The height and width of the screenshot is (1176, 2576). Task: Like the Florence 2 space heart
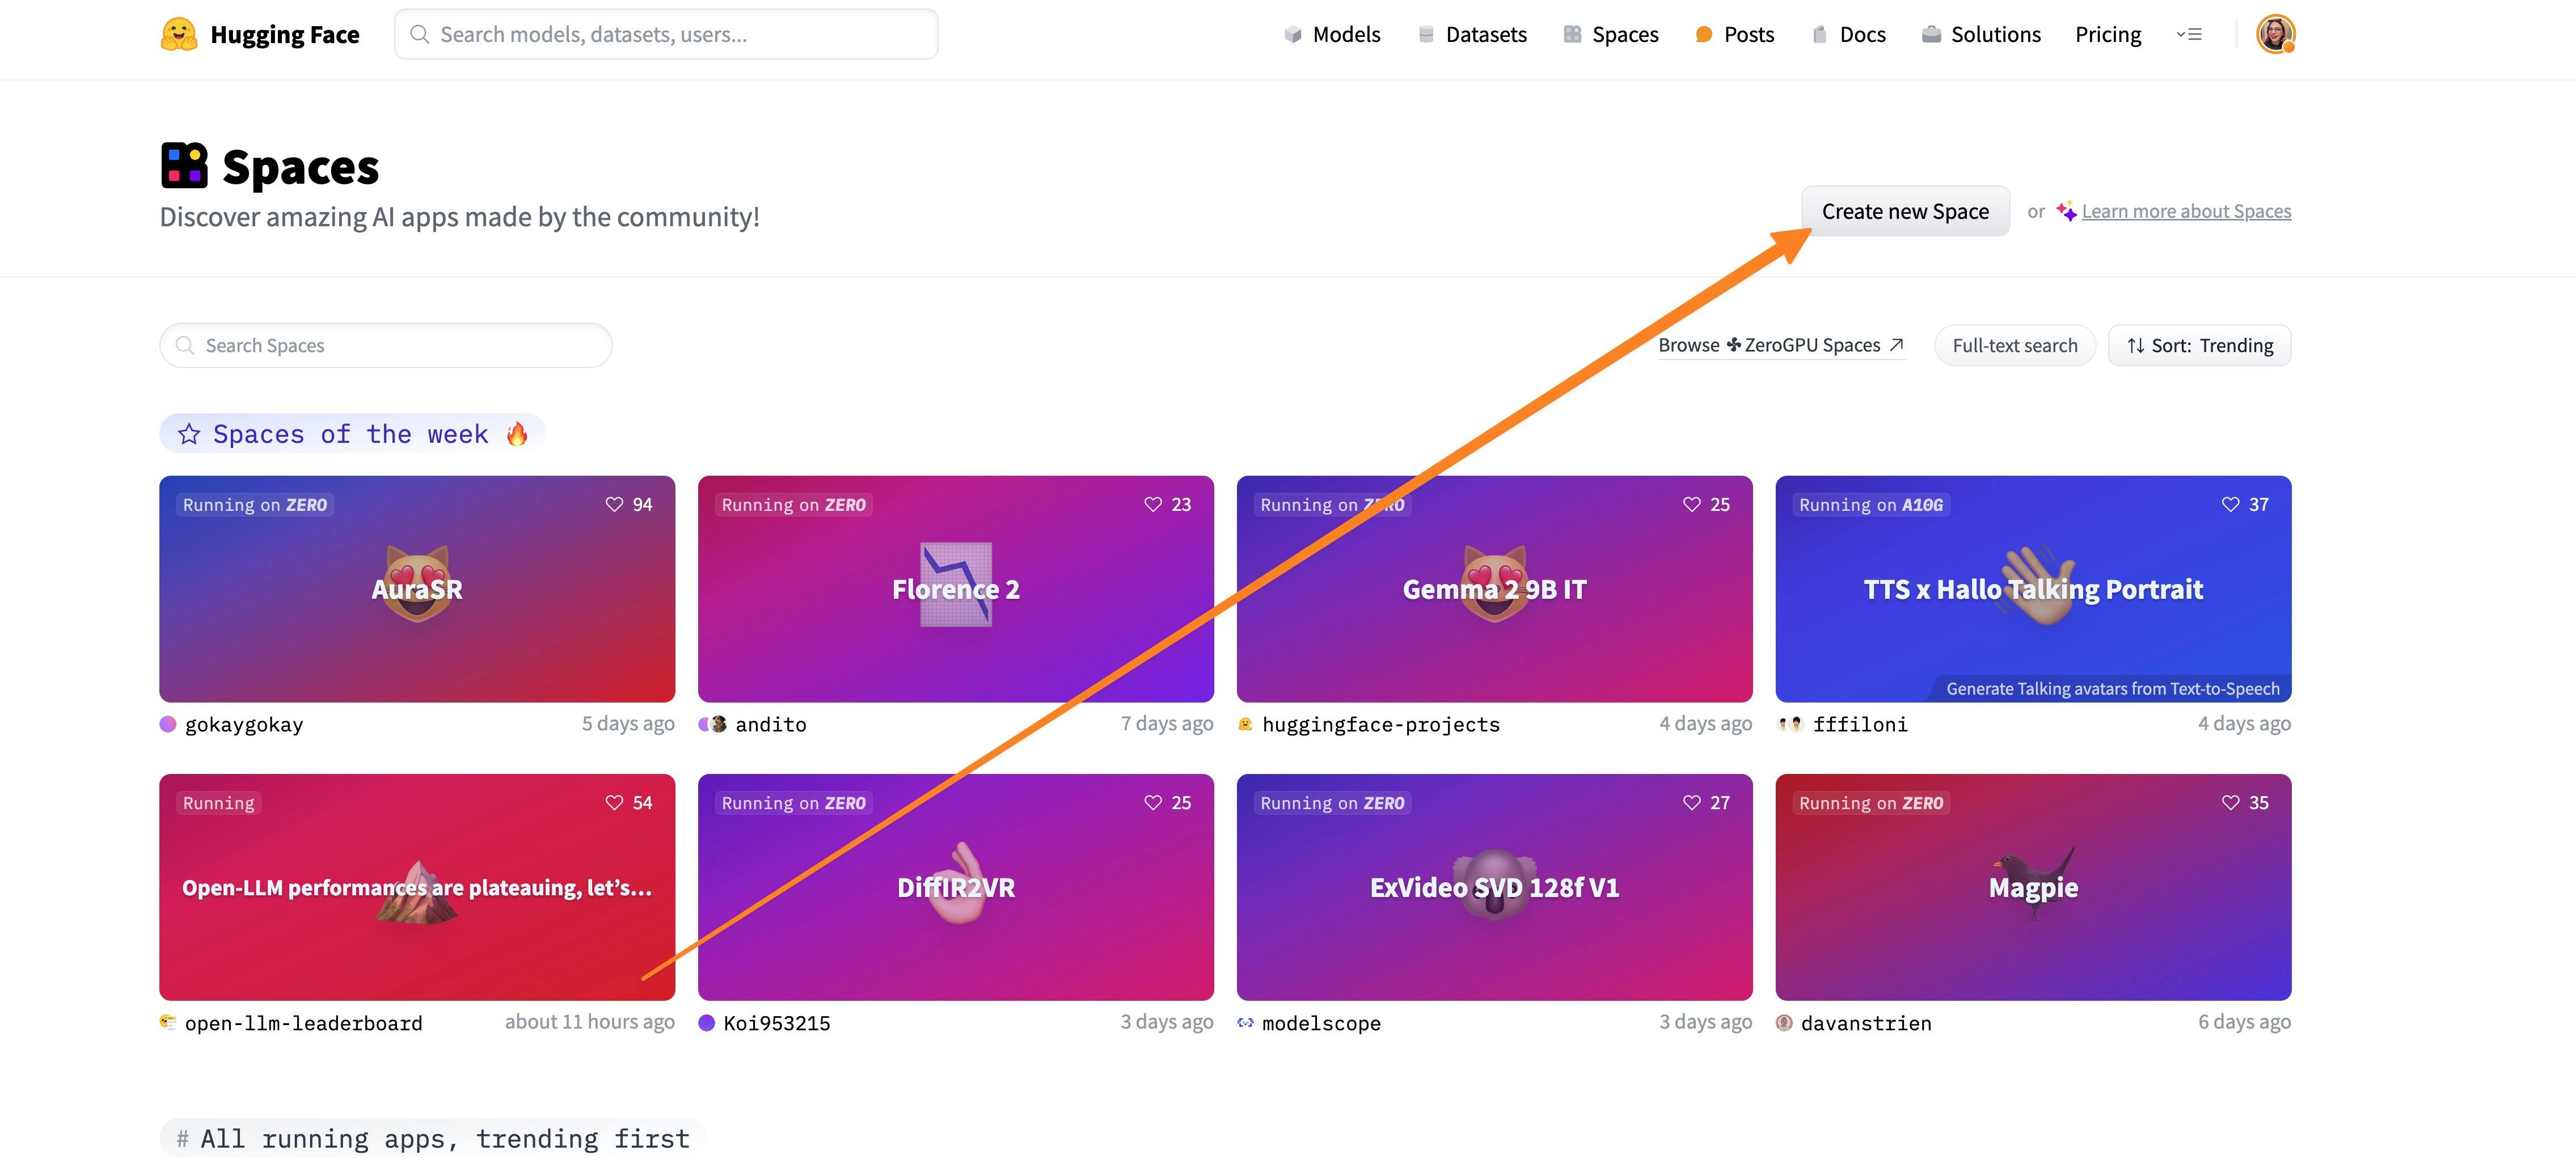pyautogui.click(x=1153, y=504)
